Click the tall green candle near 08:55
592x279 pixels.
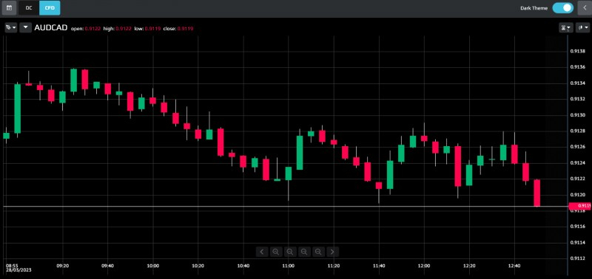pos(17,108)
